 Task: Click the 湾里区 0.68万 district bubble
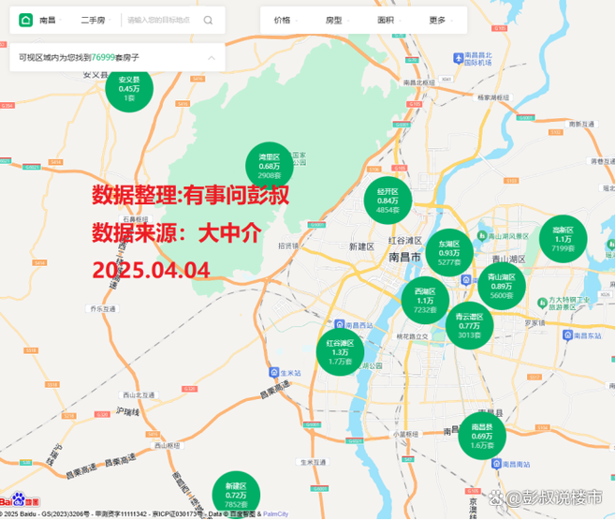[x=270, y=166]
